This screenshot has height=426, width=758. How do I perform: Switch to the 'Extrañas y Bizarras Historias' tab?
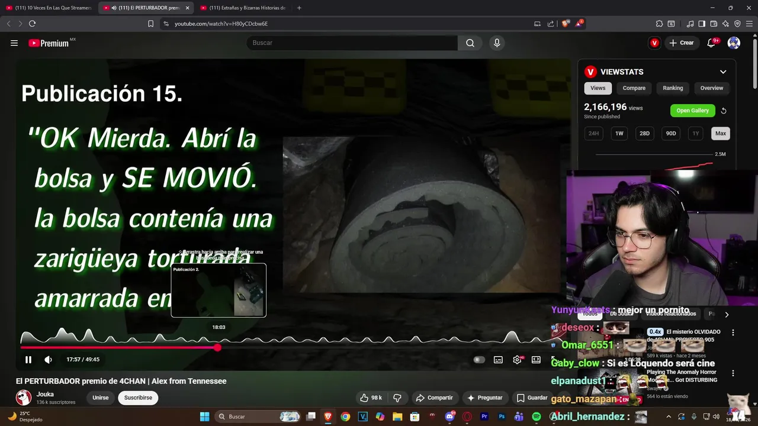coord(243,8)
